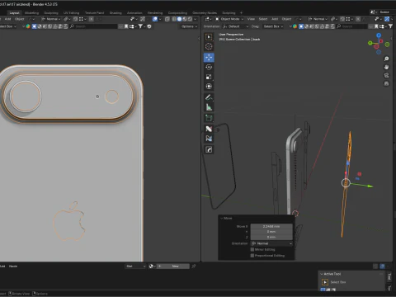Open the Slot dropdown in the bottom editor

[135, 266]
